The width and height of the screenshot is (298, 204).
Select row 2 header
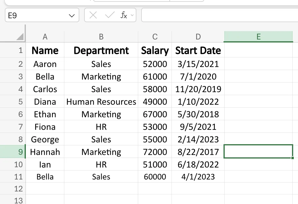(x=13, y=64)
